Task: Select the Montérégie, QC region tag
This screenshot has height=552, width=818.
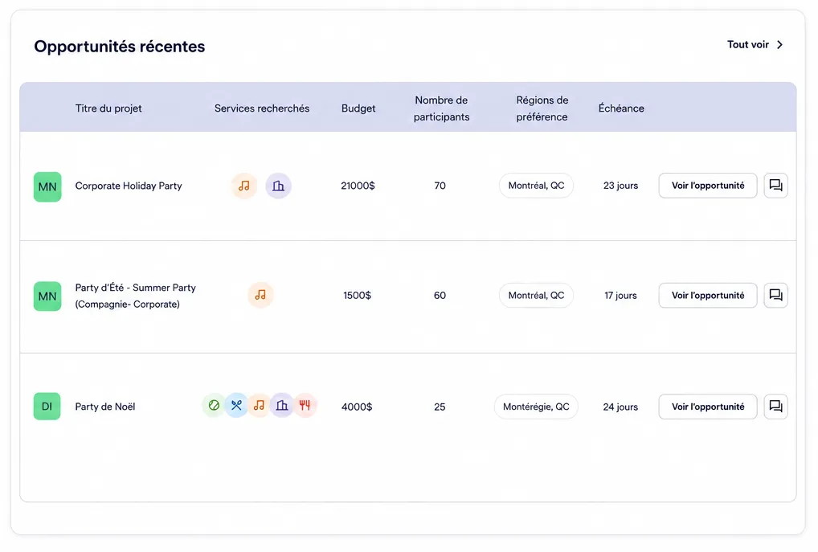Action: [536, 407]
